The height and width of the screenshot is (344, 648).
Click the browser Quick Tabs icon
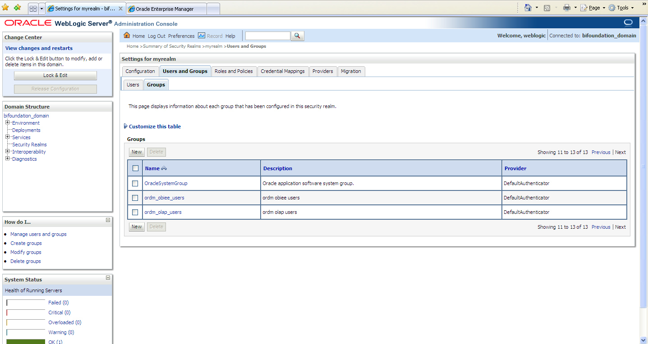[33, 8]
